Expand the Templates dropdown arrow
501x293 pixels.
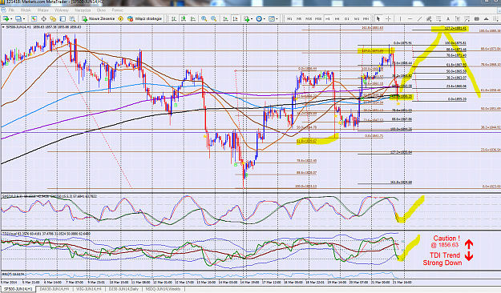pyautogui.click(x=277, y=19)
